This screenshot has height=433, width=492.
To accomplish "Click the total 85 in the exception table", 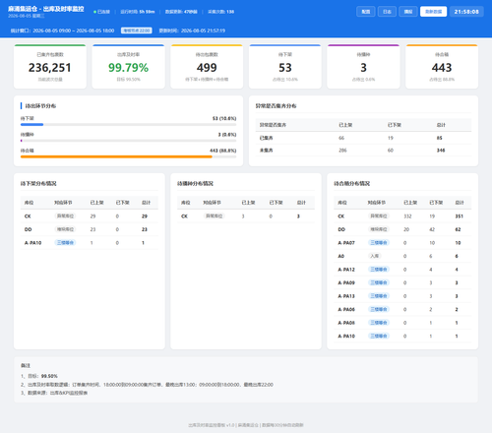I will pyautogui.click(x=439, y=138).
